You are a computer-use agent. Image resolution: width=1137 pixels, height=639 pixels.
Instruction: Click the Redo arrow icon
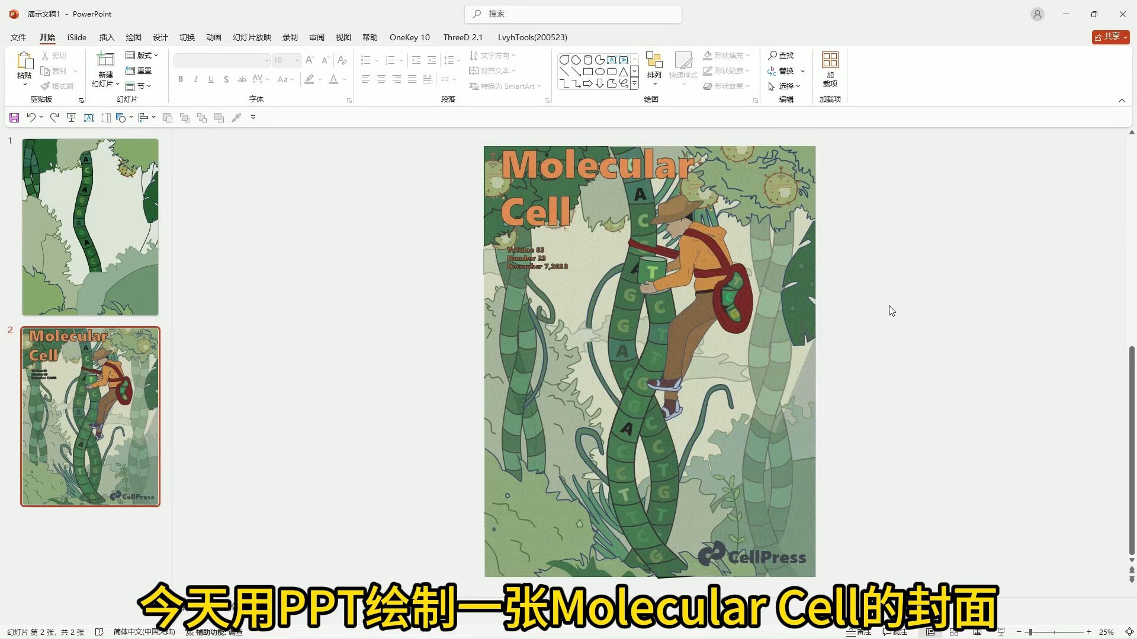[54, 118]
